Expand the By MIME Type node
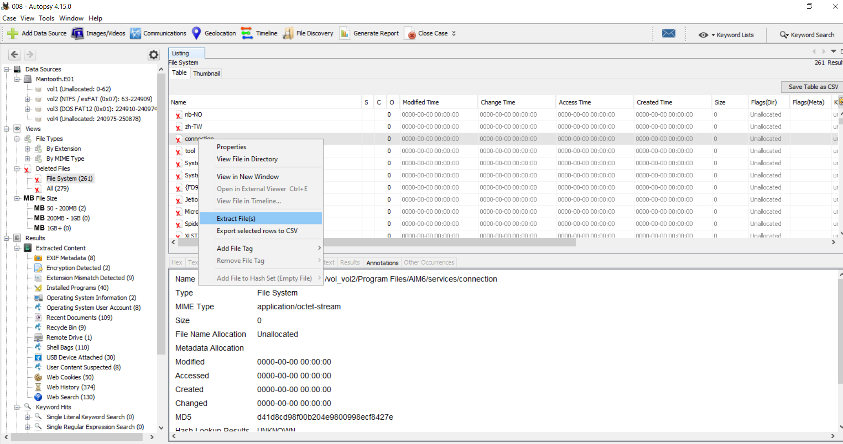Image resolution: width=843 pixels, height=444 pixels. click(28, 159)
